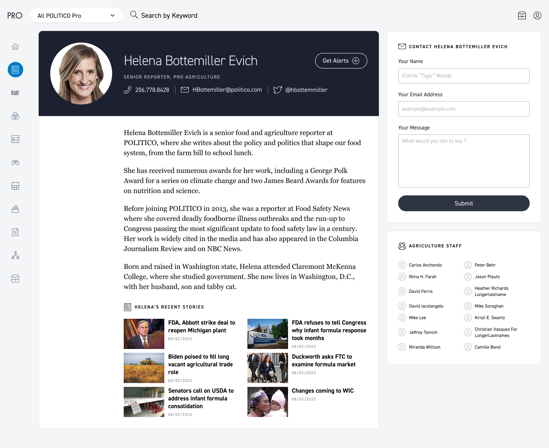This screenshot has height=448, width=549.
Task: Click the document icon in the sidebar
Action: click(15, 232)
